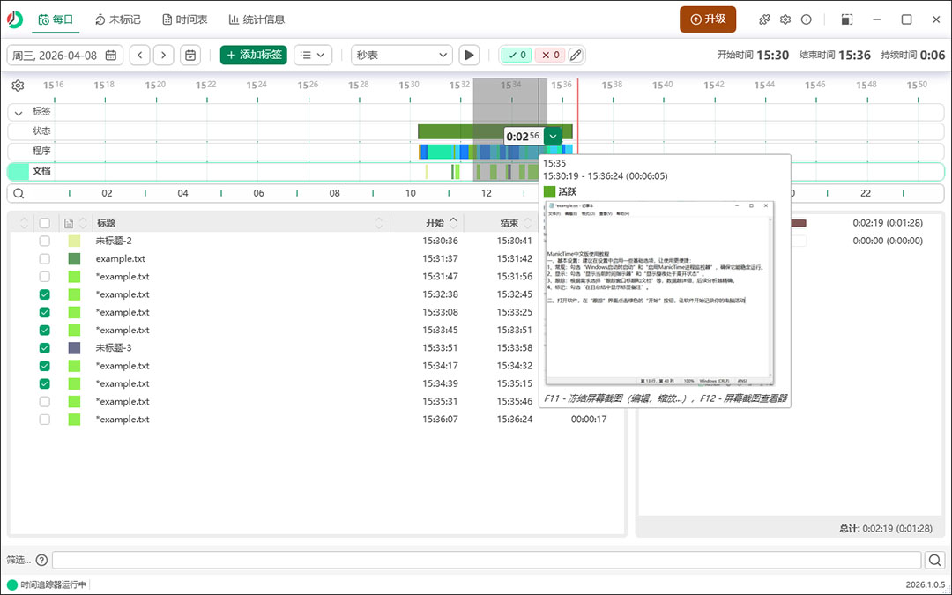
Task: Click the date field 周三, 2026-04-08
Action: click(65, 56)
